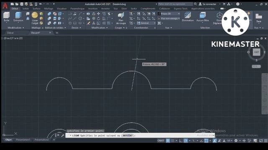Click the Undo arrow in Quick Access toolbar
This screenshot has width=268, height=150.
[41, 4]
